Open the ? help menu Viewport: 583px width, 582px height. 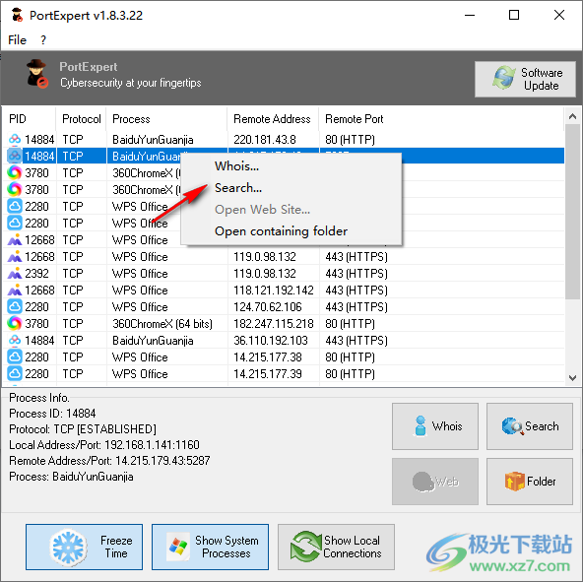click(43, 39)
